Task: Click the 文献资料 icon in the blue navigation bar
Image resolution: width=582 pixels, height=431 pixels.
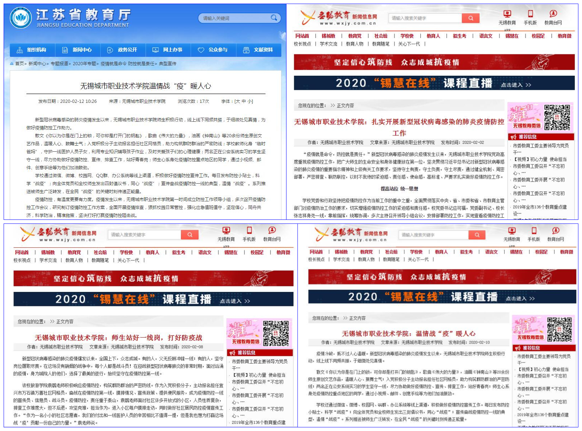Action: tap(246, 50)
